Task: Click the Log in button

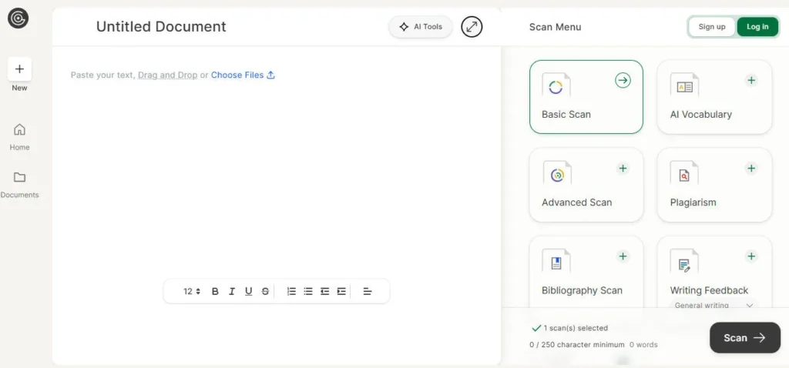Action: point(757,27)
